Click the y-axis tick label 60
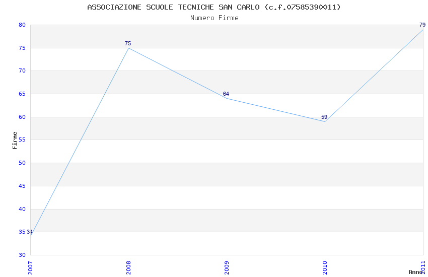The height and width of the screenshot is (277, 428). [x=22, y=117]
